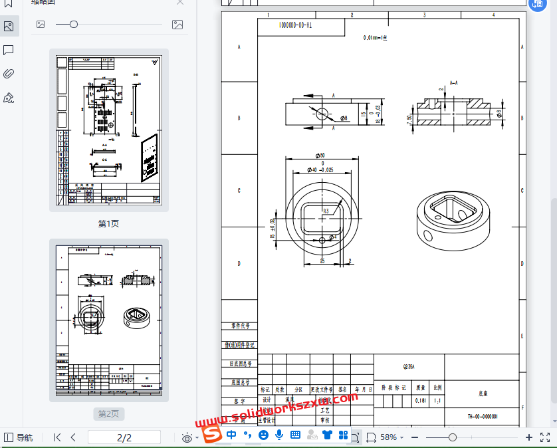This screenshot has height=448, width=557.
Task: Go to the previous page
Action: (x=73, y=437)
